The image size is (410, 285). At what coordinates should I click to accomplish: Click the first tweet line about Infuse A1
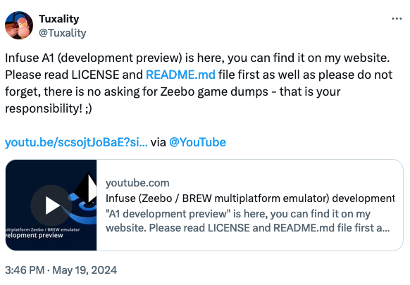coord(197,58)
